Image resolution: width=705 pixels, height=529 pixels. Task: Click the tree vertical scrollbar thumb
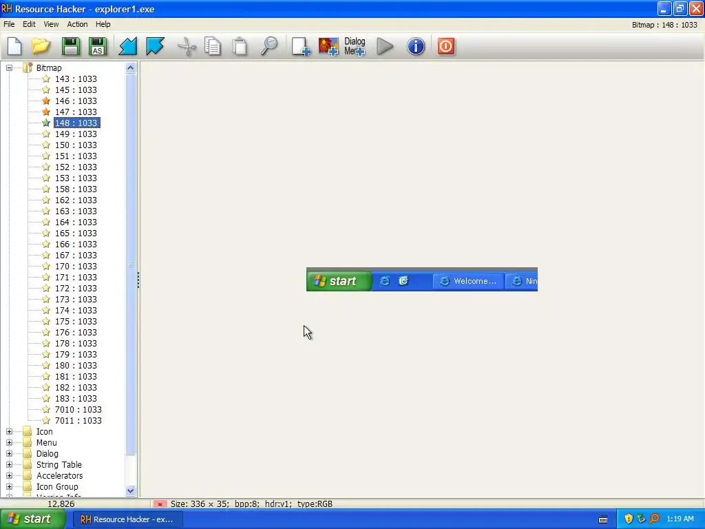pos(130,264)
